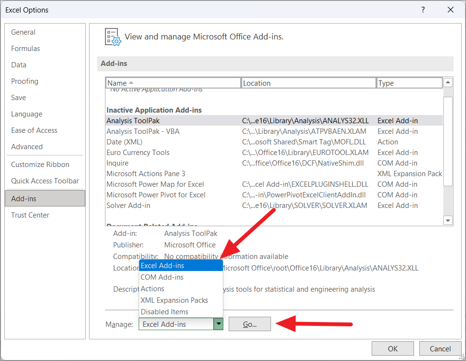The image size is (466, 361).
Task: Go to Quick Access Toolbar settings
Action: [x=45, y=181]
